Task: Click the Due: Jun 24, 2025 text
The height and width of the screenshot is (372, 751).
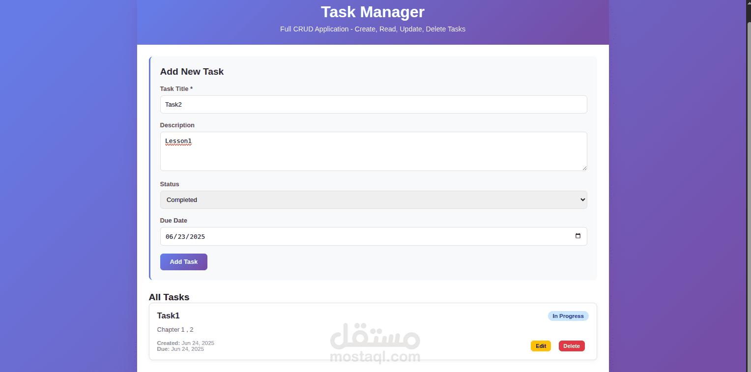Action: [180, 349]
